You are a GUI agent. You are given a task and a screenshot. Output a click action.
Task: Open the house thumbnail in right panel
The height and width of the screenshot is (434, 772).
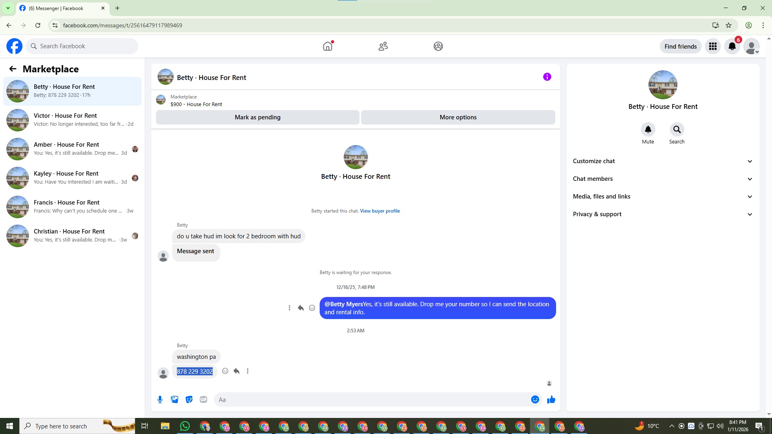pos(663,85)
